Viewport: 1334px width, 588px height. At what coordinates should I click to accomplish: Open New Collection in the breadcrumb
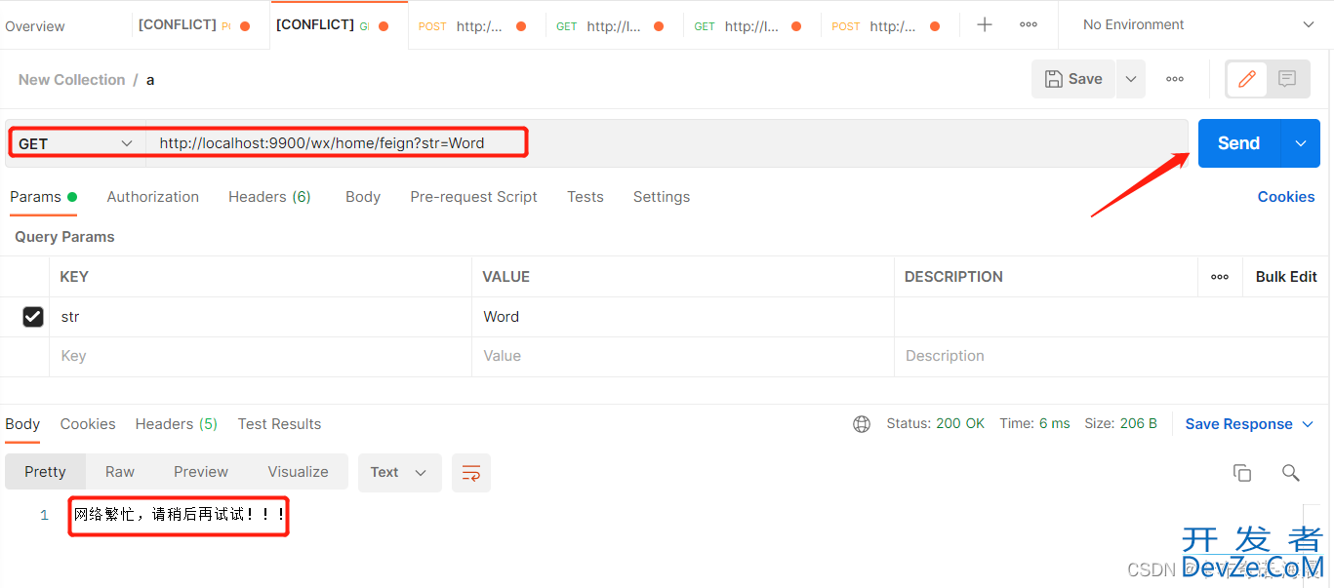pyautogui.click(x=71, y=80)
